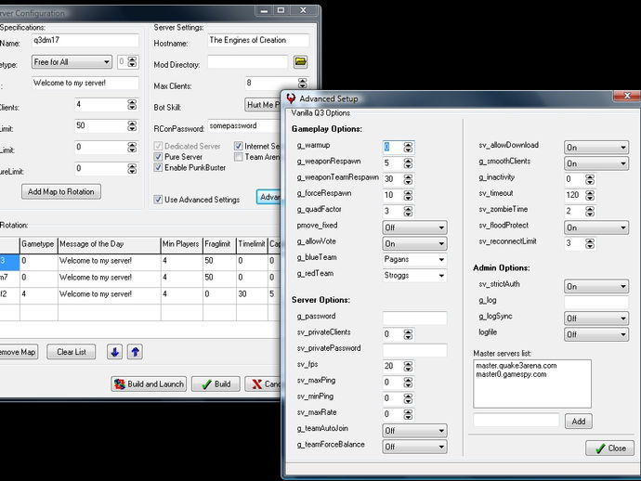641x481 pixels.
Task: Close the Advanced Setup dialog via Close button
Action: click(610, 448)
